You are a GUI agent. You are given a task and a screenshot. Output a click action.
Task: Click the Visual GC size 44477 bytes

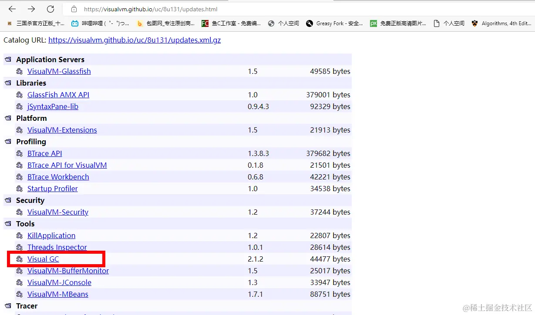click(x=330, y=259)
